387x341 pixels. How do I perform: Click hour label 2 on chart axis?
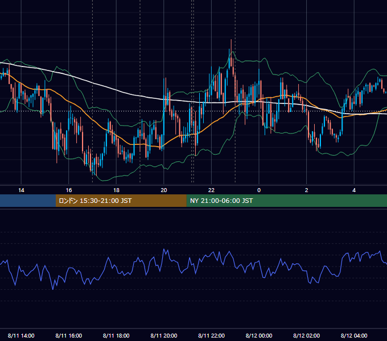(307, 190)
